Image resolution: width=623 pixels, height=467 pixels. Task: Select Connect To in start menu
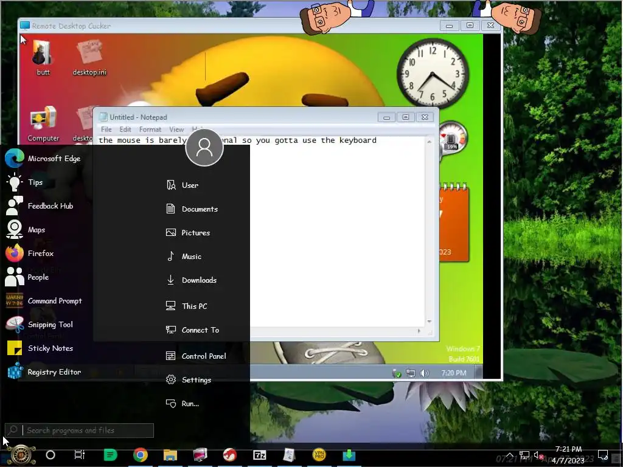(193, 330)
